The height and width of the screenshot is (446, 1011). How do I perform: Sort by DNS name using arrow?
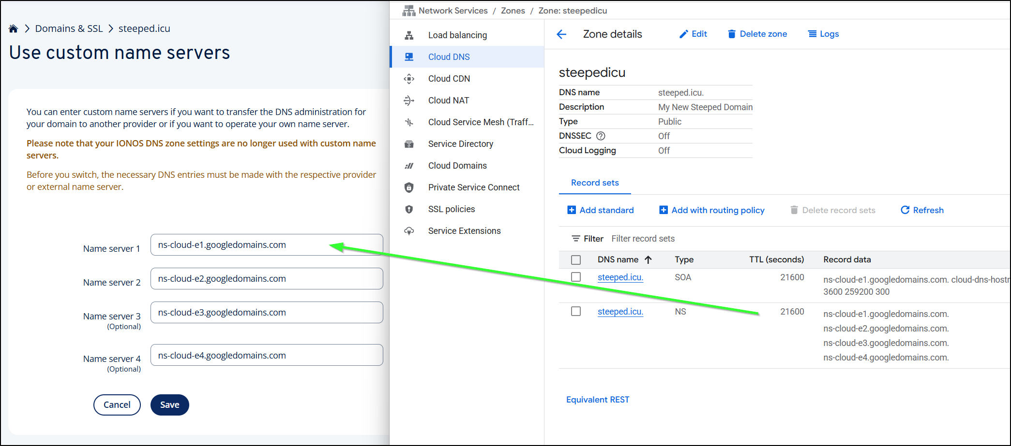pyautogui.click(x=648, y=260)
